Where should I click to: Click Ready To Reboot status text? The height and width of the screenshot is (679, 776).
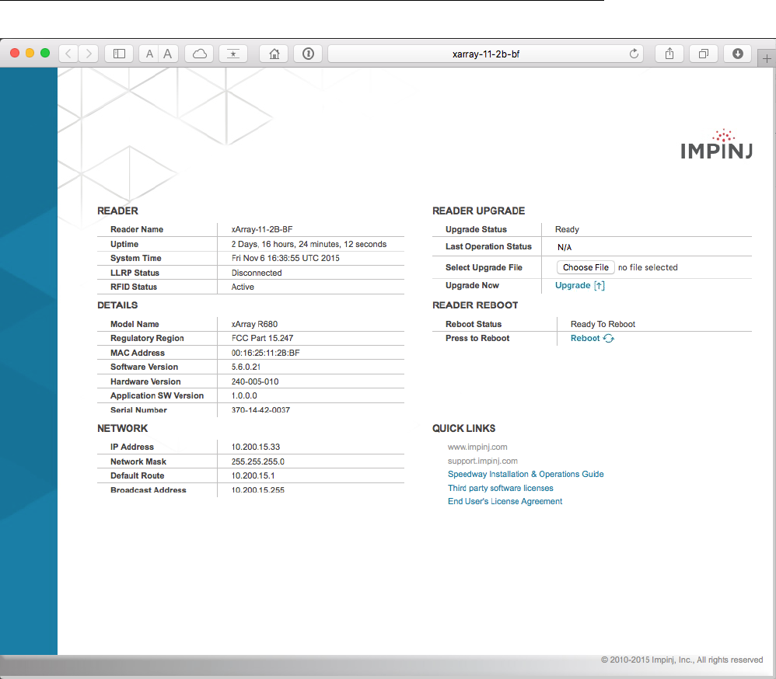coord(603,325)
